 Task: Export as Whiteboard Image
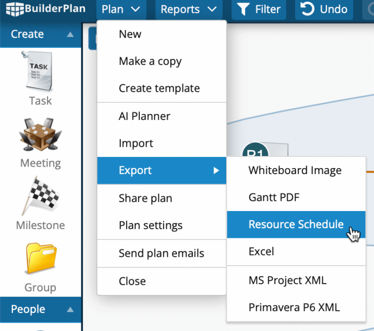point(295,170)
